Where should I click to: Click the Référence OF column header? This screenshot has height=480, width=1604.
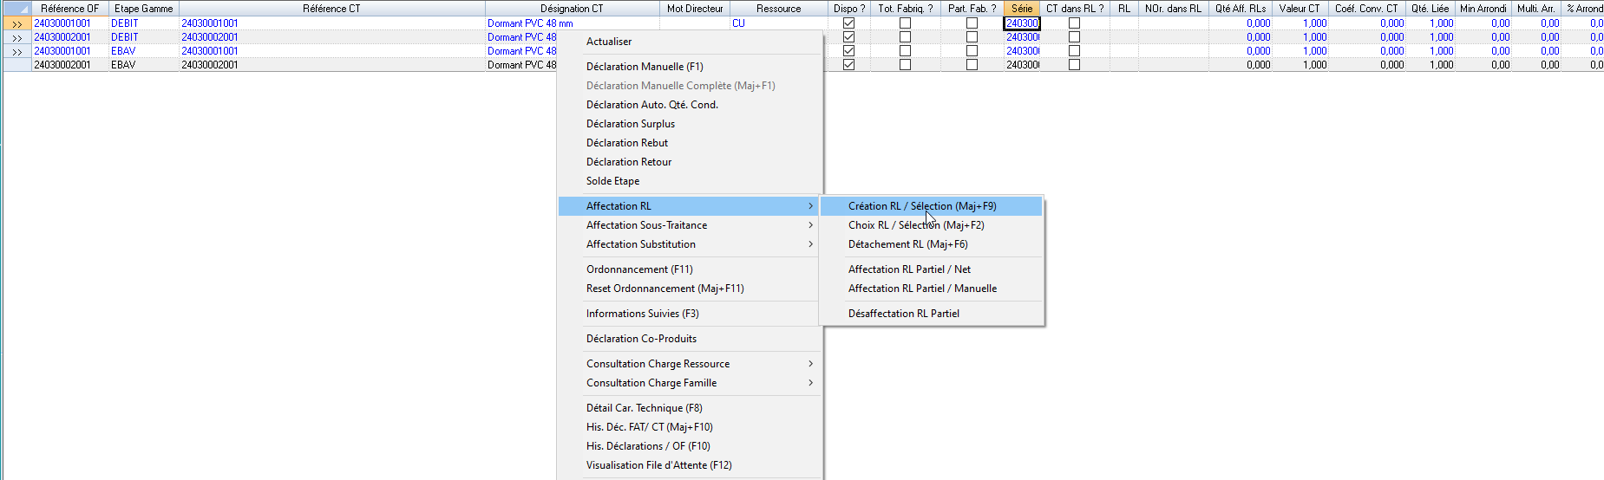pyautogui.click(x=69, y=8)
